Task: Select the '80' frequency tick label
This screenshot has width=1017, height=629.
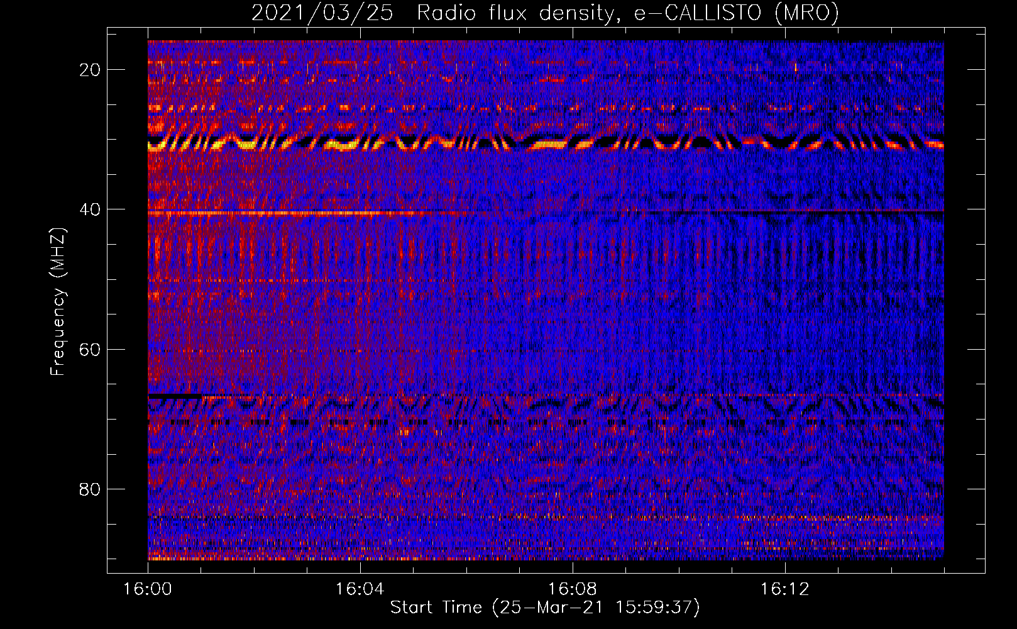Action: (x=90, y=489)
